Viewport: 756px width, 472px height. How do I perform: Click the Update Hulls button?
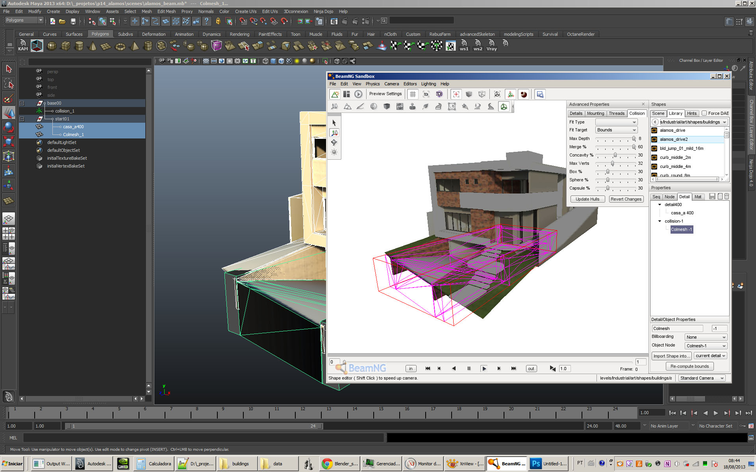587,199
